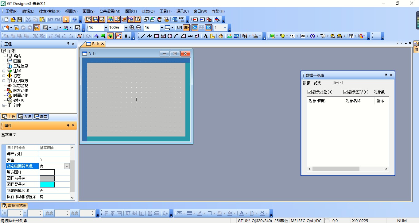
Task: Toggle the ON state display button
Action: pyautogui.click(x=180, y=28)
